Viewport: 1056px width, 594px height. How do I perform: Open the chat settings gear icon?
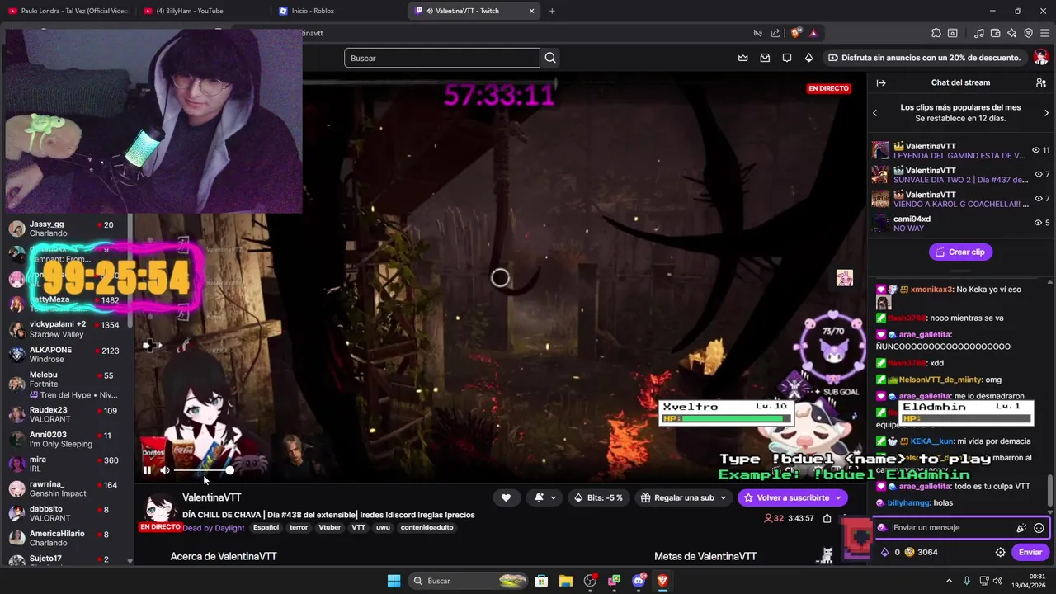[x=1000, y=552]
